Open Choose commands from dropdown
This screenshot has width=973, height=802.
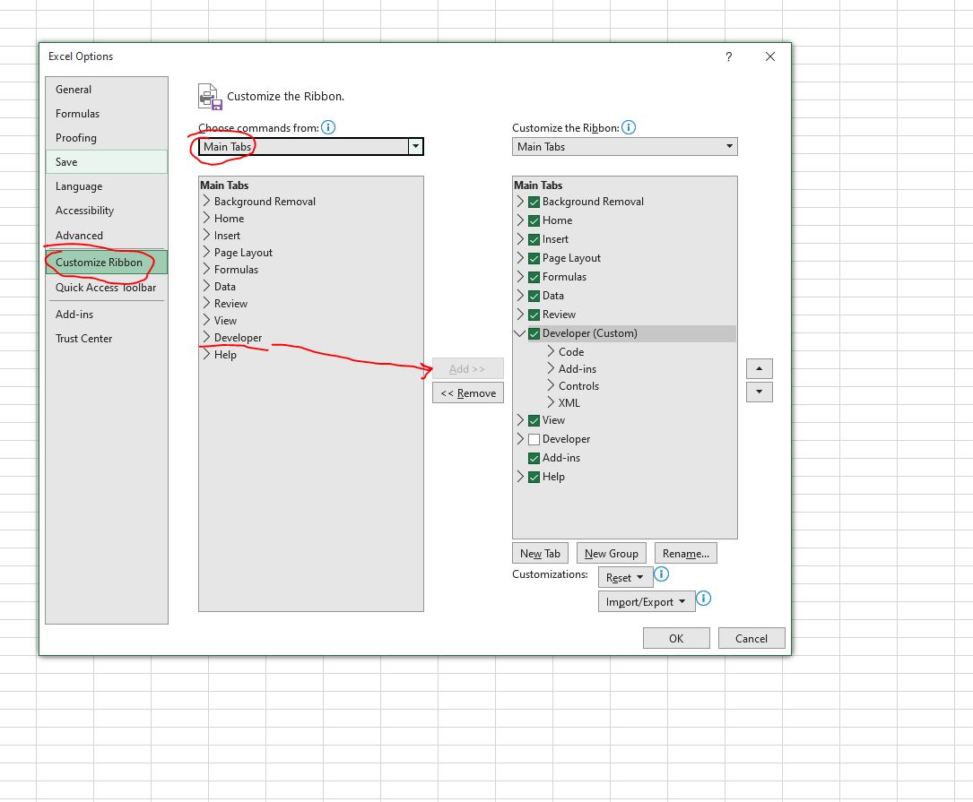415,147
